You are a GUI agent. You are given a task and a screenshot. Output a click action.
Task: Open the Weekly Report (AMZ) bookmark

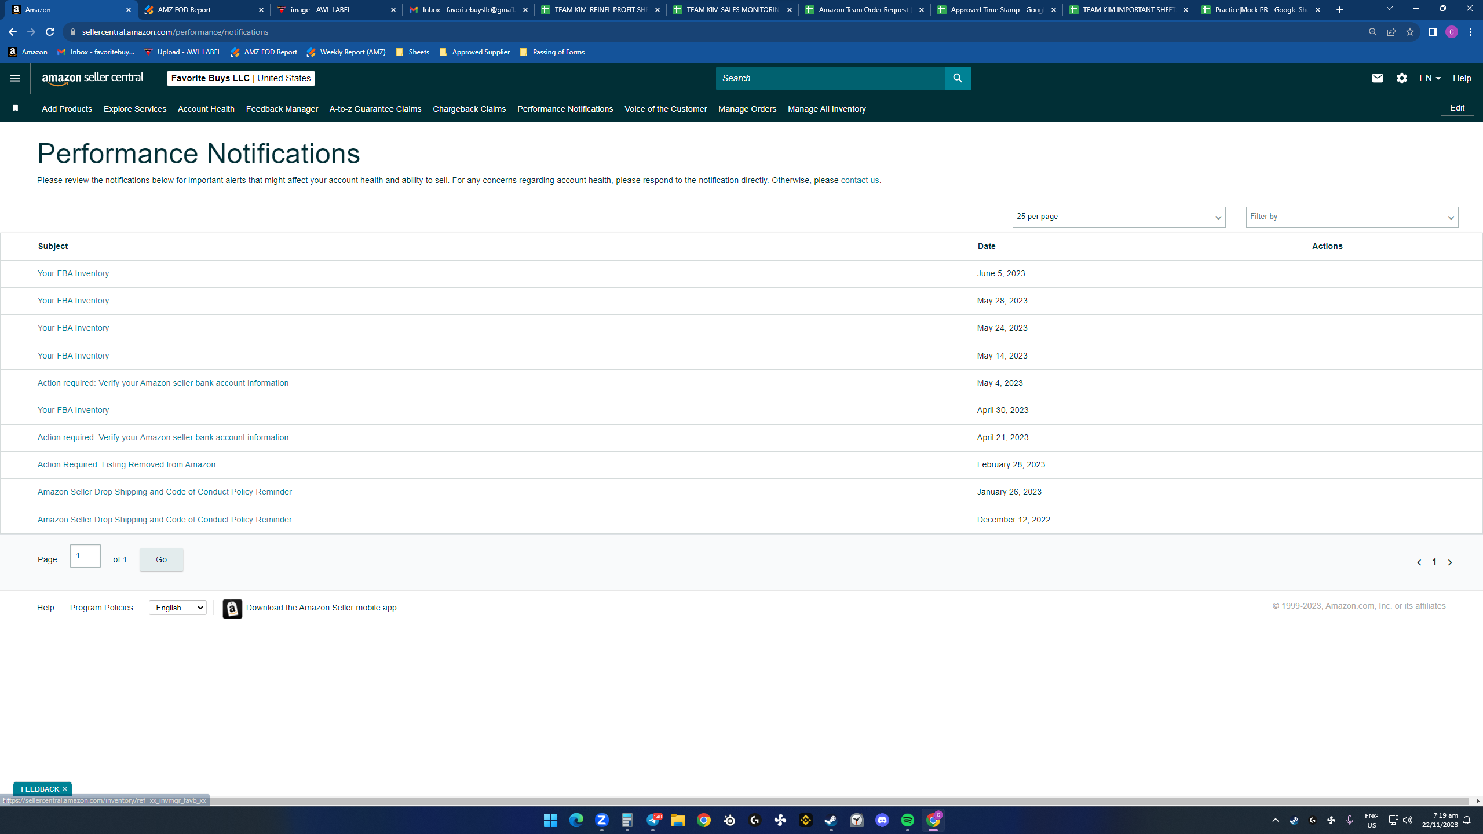(x=346, y=52)
